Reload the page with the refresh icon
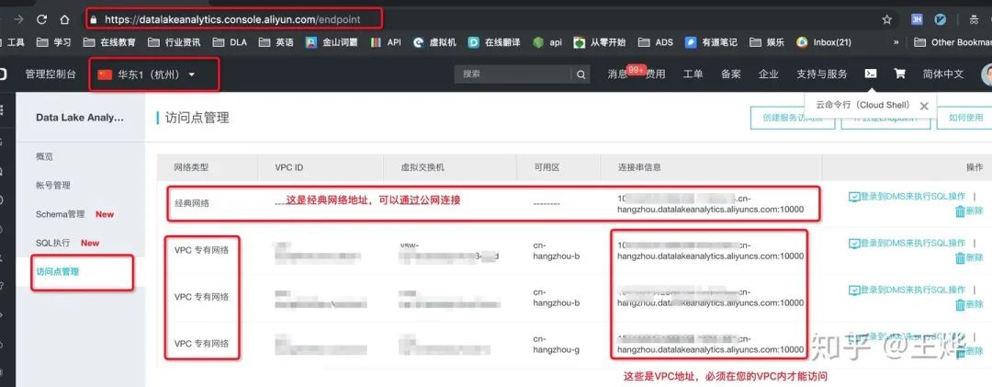The height and width of the screenshot is (387, 992). coord(41,19)
